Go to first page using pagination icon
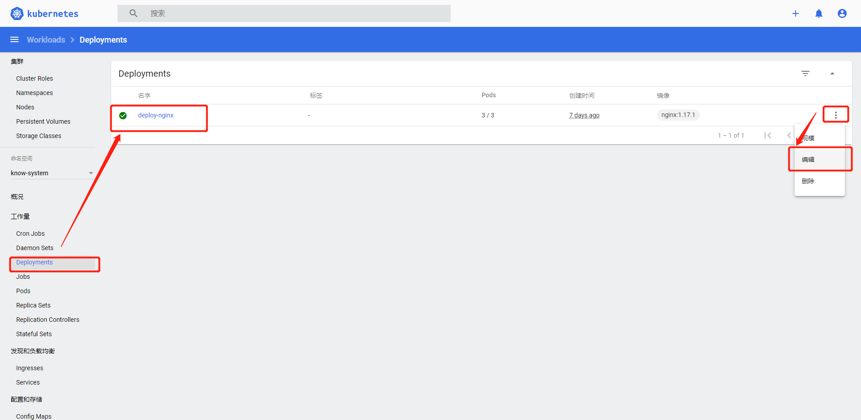 [x=768, y=135]
